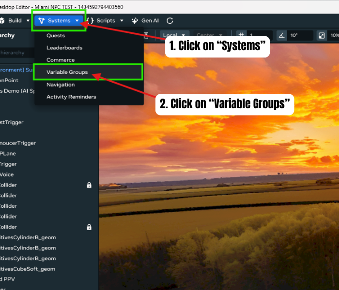
Task: Open the Gen AI tools
Action: (145, 21)
